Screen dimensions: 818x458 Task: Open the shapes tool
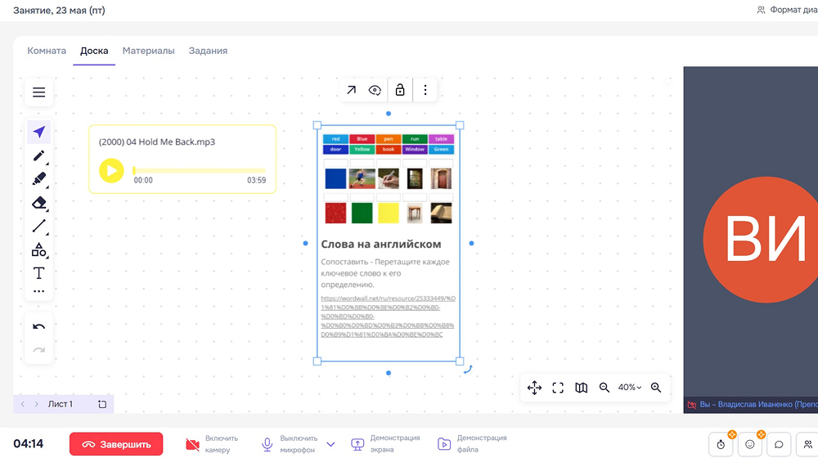[x=38, y=250]
